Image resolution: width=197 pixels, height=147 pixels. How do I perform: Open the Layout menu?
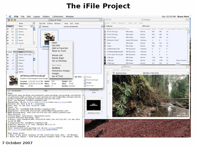pyautogui.click(x=37, y=16)
